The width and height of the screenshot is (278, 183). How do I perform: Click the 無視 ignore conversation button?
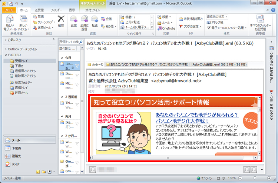pos(38,17)
